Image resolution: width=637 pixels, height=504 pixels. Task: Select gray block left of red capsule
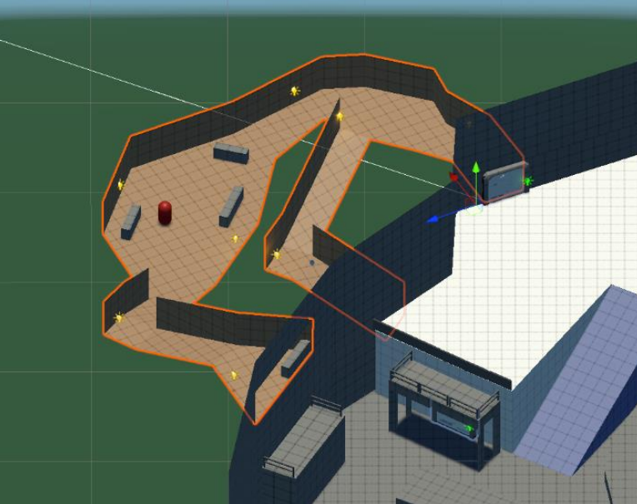click(x=131, y=222)
